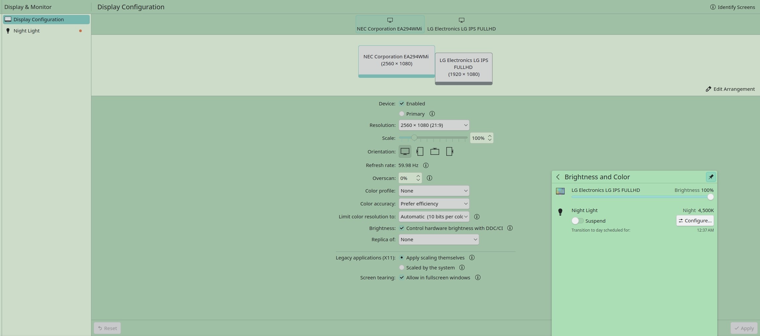Select the portrait right rotation orientation icon
This screenshot has width=760, height=336.
[449, 151]
